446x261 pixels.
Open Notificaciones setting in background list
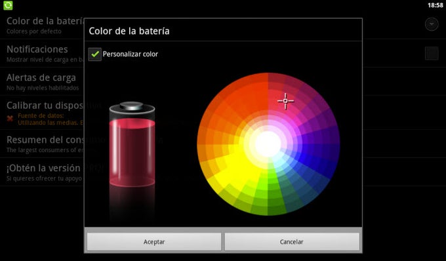pos(42,53)
